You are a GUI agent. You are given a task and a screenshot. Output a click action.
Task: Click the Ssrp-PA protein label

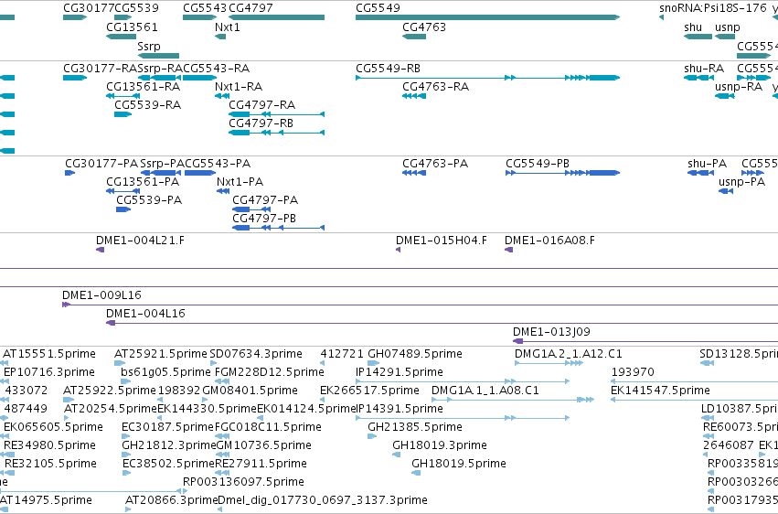[162, 164]
